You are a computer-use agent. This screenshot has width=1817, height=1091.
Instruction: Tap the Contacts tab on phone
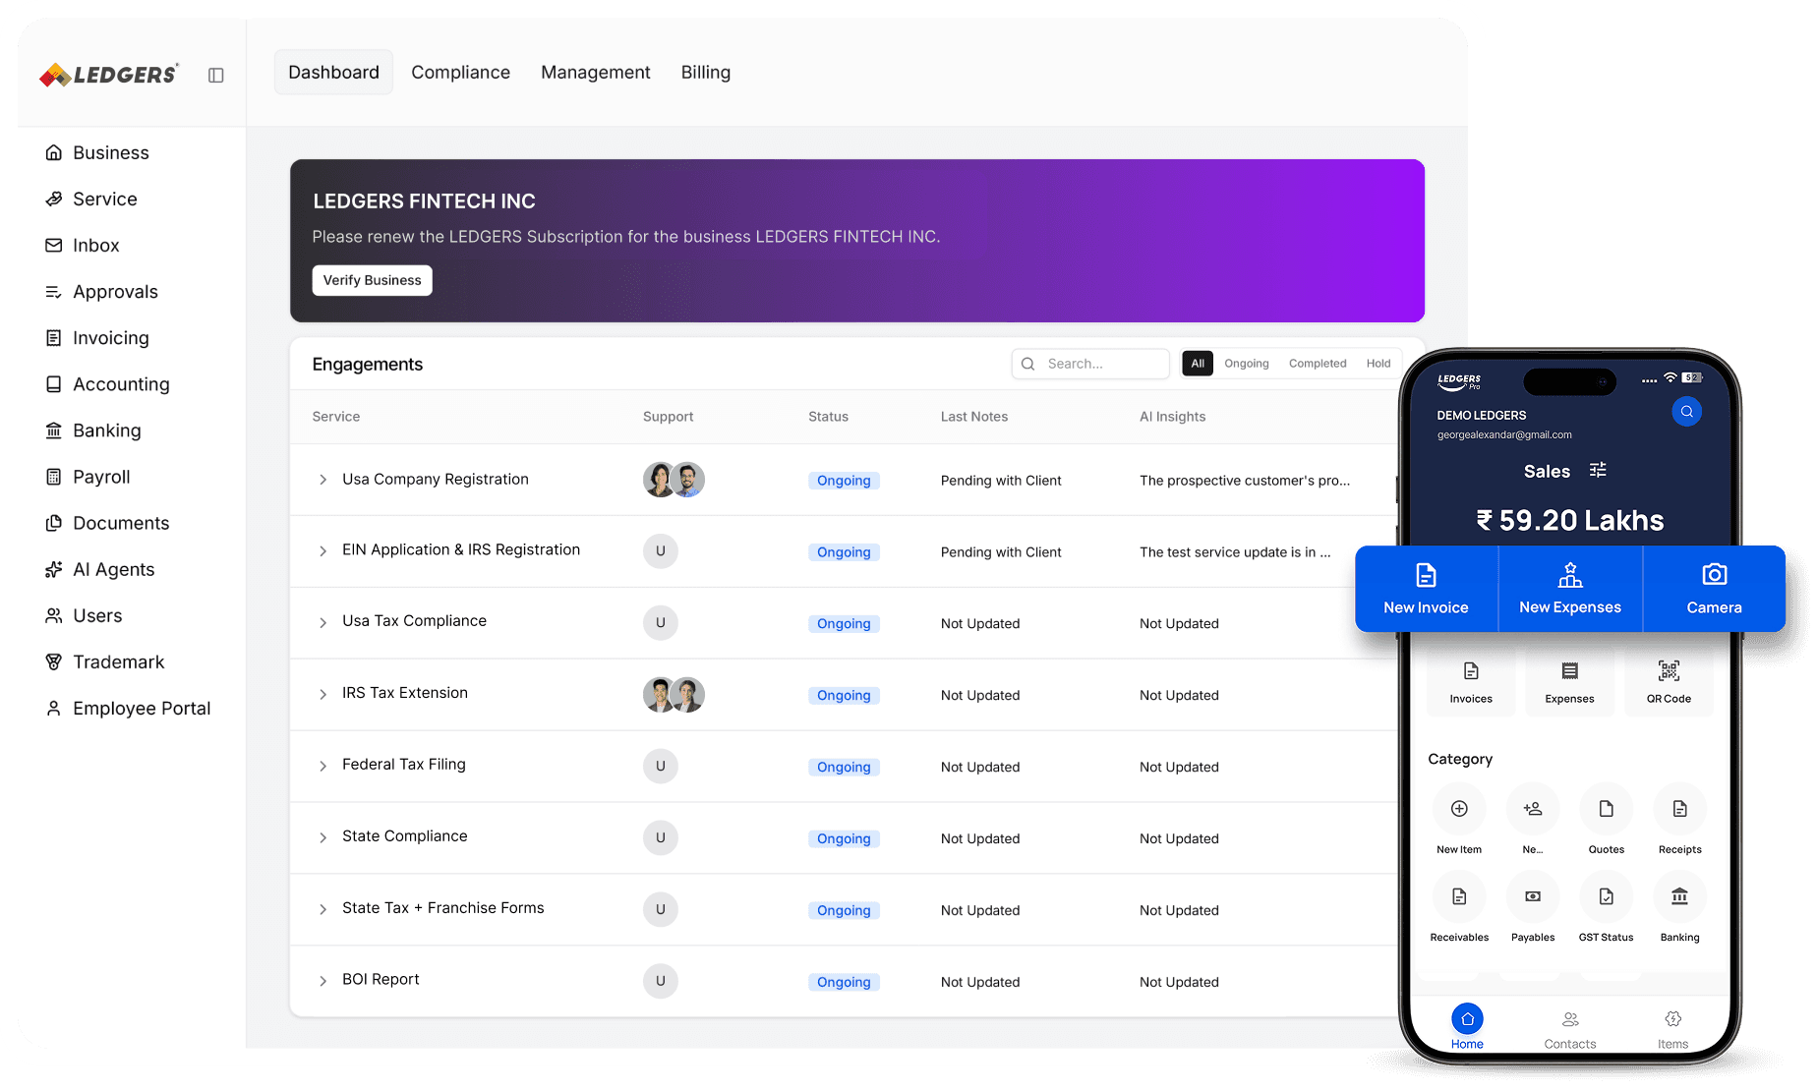pyautogui.click(x=1570, y=1029)
